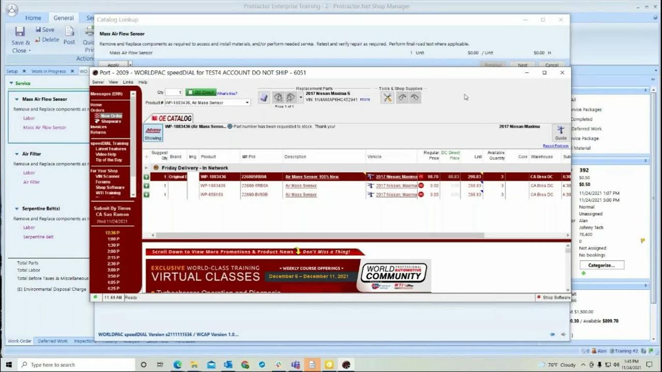Click New Order in speedDIAL sidebar

click(112, 116)
